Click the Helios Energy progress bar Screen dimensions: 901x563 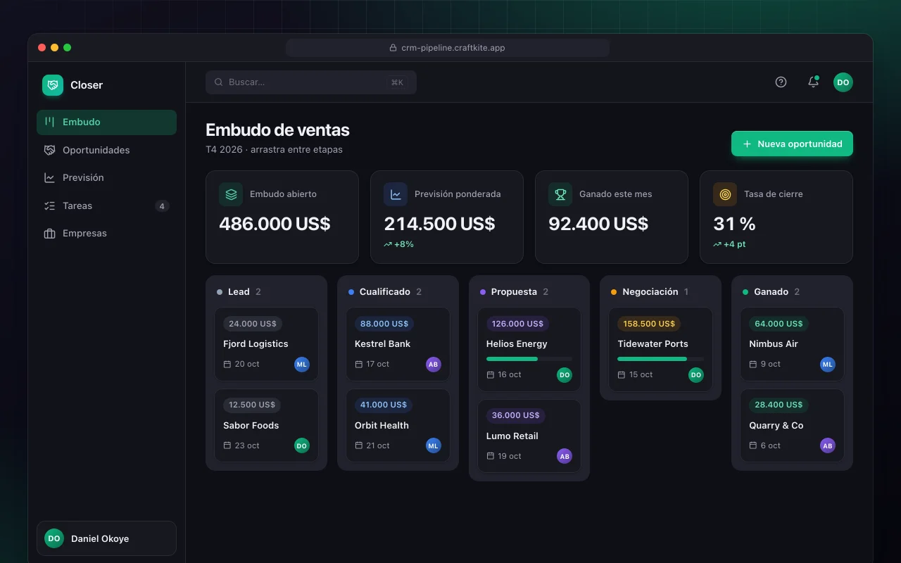coord(529,359)
